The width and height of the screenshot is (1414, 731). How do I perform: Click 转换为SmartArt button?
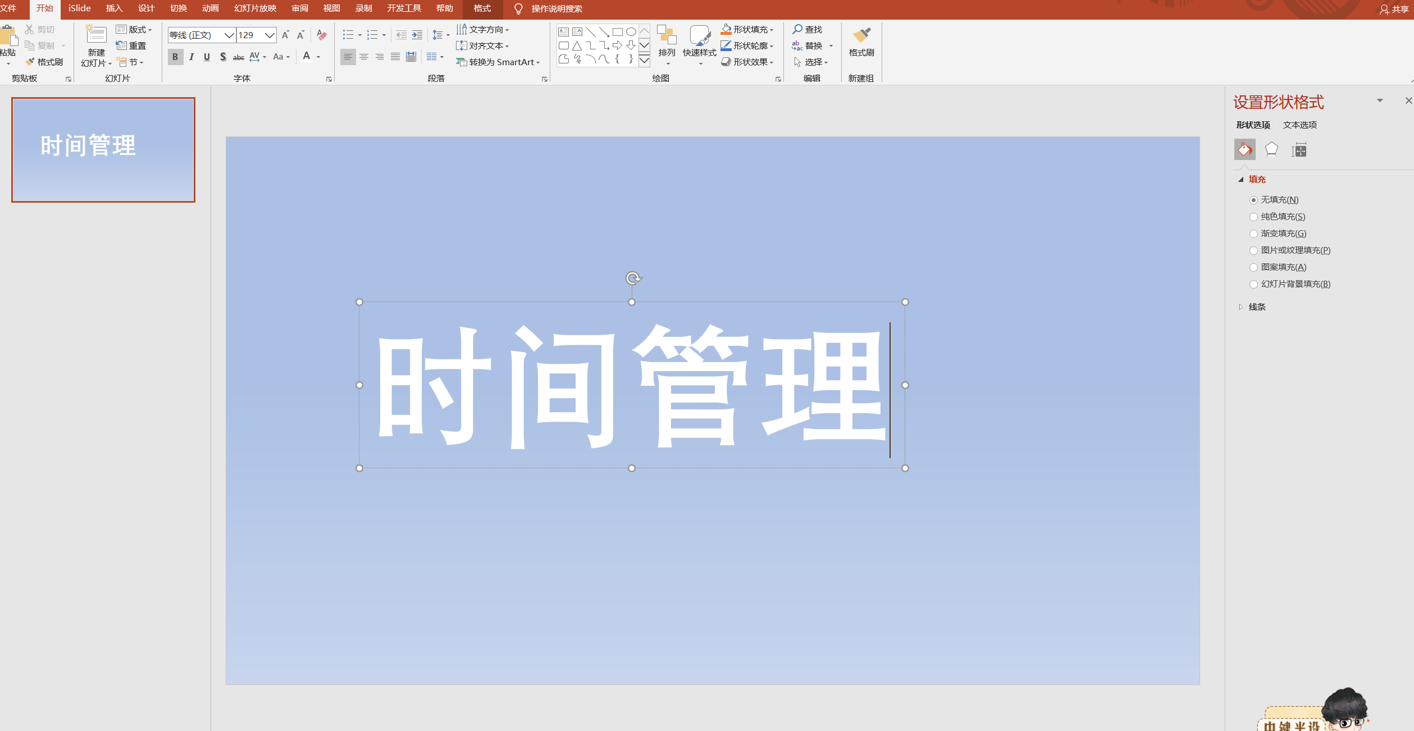499,62
